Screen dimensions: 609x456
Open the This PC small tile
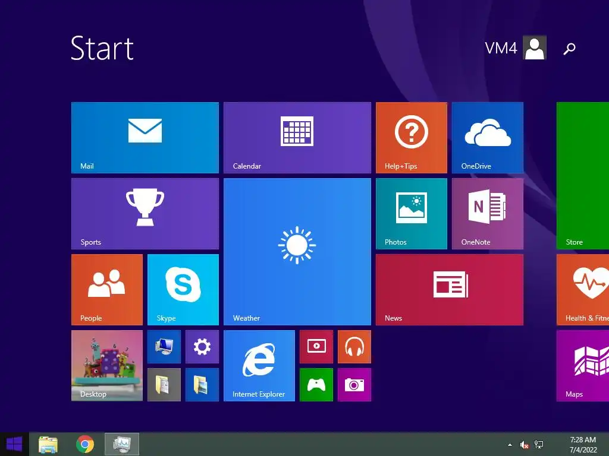tap(164, 347)
